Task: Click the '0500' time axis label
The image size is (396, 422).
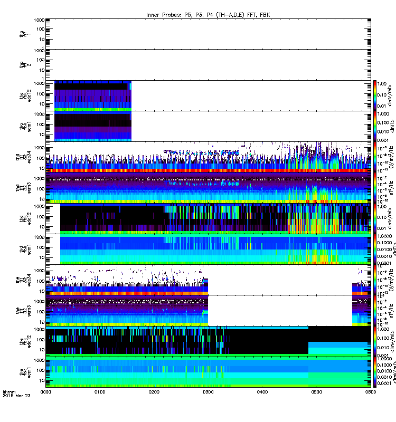Action: pyautogui.click(x=316, y=392)
